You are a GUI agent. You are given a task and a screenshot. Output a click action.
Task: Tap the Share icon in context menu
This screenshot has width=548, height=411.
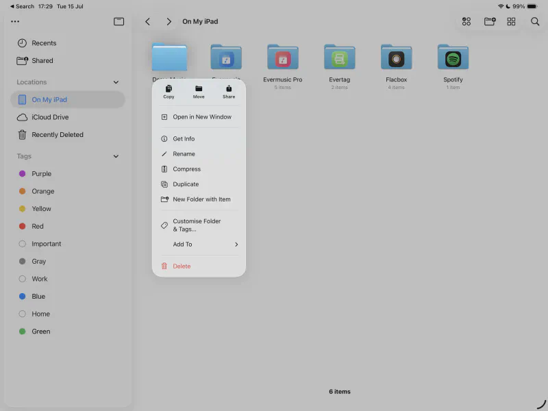click(x=229, y=89)
